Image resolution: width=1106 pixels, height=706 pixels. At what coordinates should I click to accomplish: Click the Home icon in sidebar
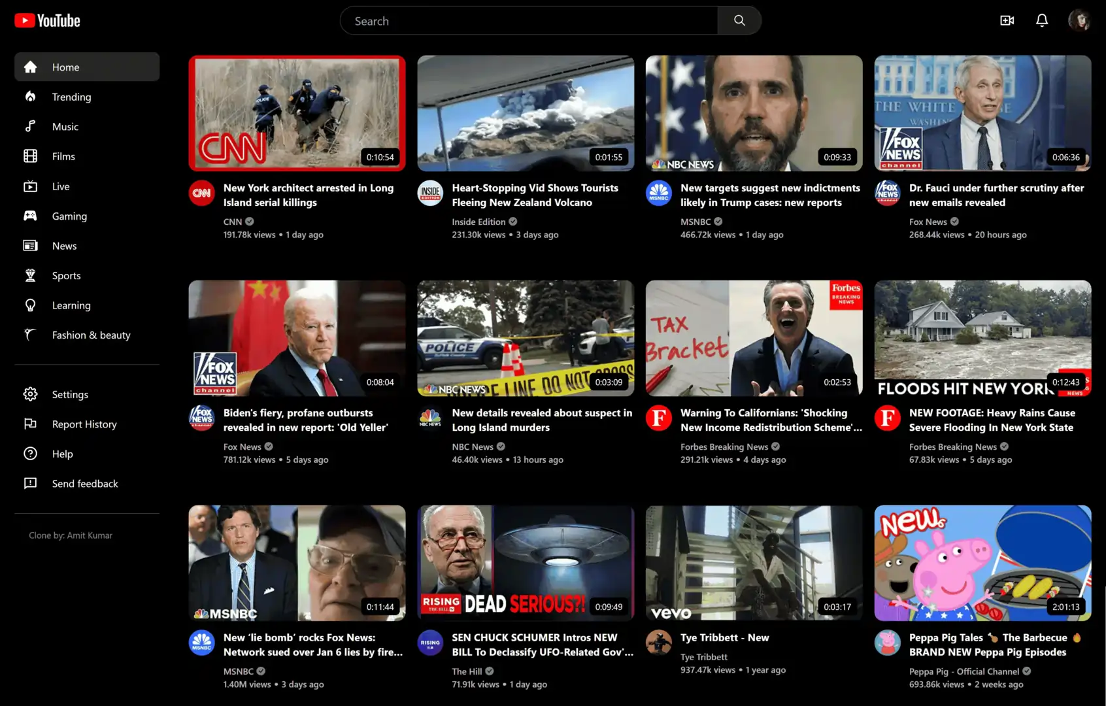30,67
